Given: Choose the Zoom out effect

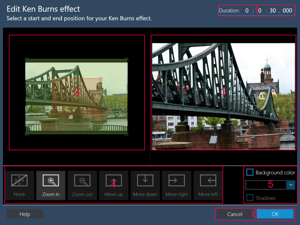Looking at the screenshot, I should pos(82,185).
